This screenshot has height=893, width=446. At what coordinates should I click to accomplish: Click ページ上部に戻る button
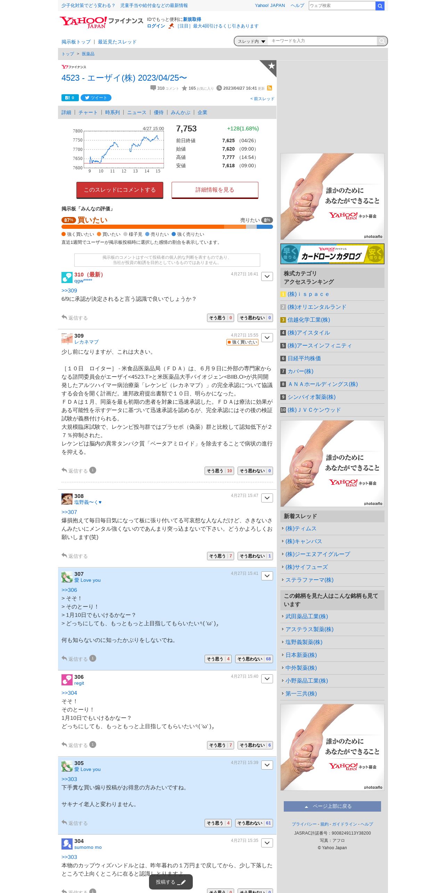click(332, 806)
